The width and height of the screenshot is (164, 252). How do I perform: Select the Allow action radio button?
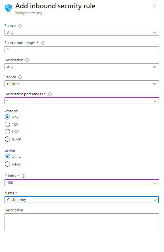(7, 157)
